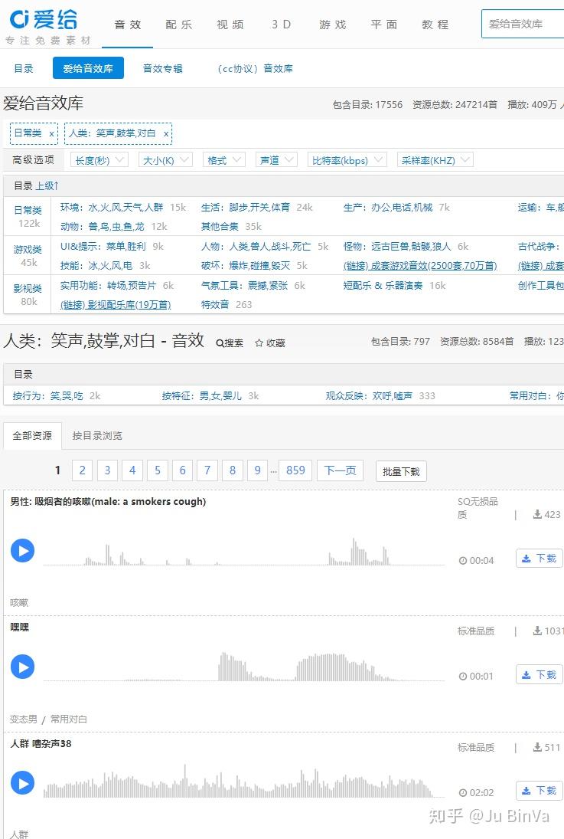Open 环境: 水,火,风,天气,人群 category

(112, 208)
